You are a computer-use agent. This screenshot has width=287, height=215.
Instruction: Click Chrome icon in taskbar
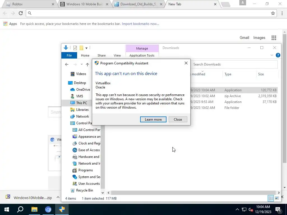coord(48,209)
